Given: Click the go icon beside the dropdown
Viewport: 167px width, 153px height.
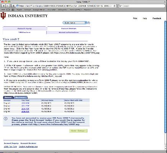Looking at the screenshot, I should (x=89, y=23).
